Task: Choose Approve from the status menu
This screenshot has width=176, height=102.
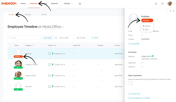Action: tap(147, 26)
